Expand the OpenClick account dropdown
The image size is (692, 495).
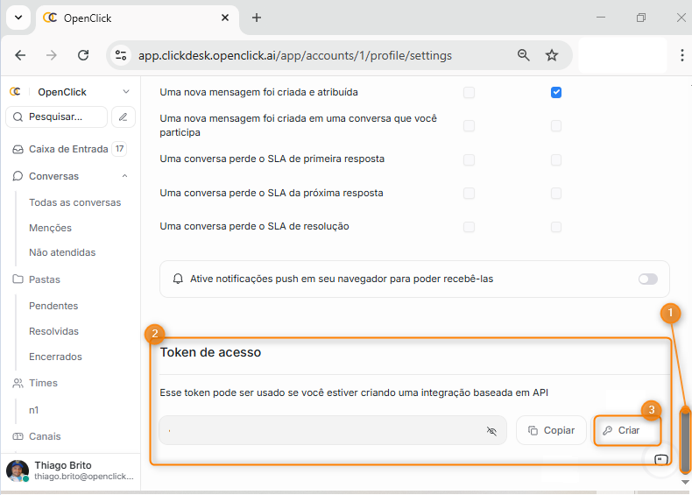(x=126, y=92)
